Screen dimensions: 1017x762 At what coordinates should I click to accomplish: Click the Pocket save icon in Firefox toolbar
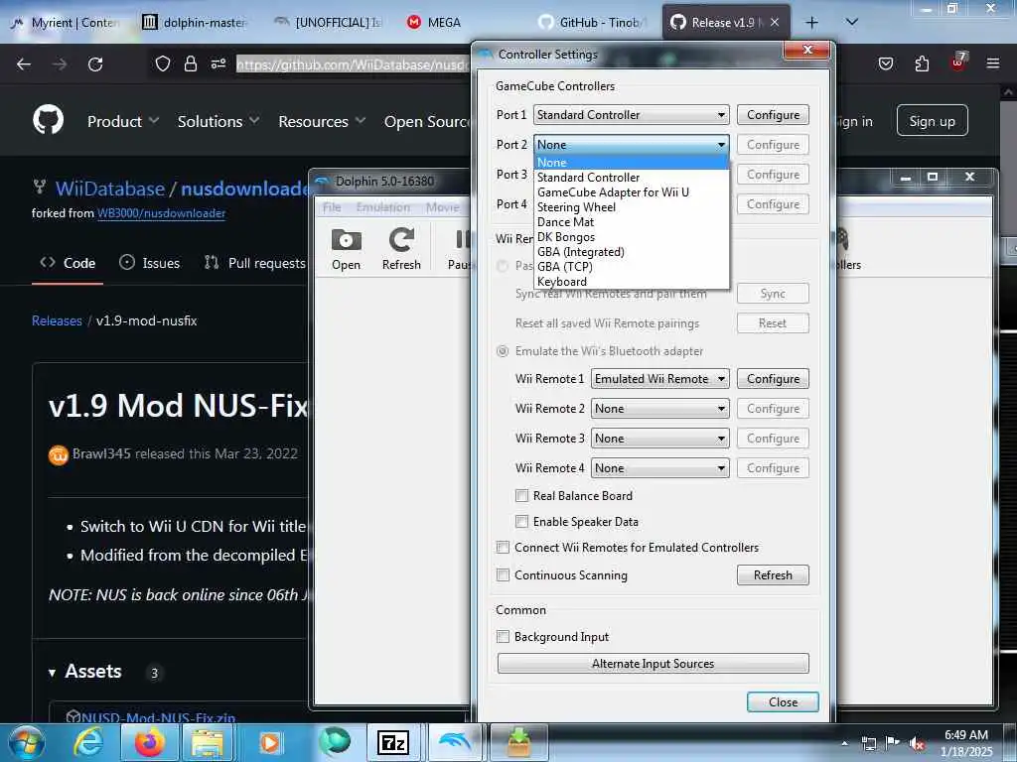[886, 63]
